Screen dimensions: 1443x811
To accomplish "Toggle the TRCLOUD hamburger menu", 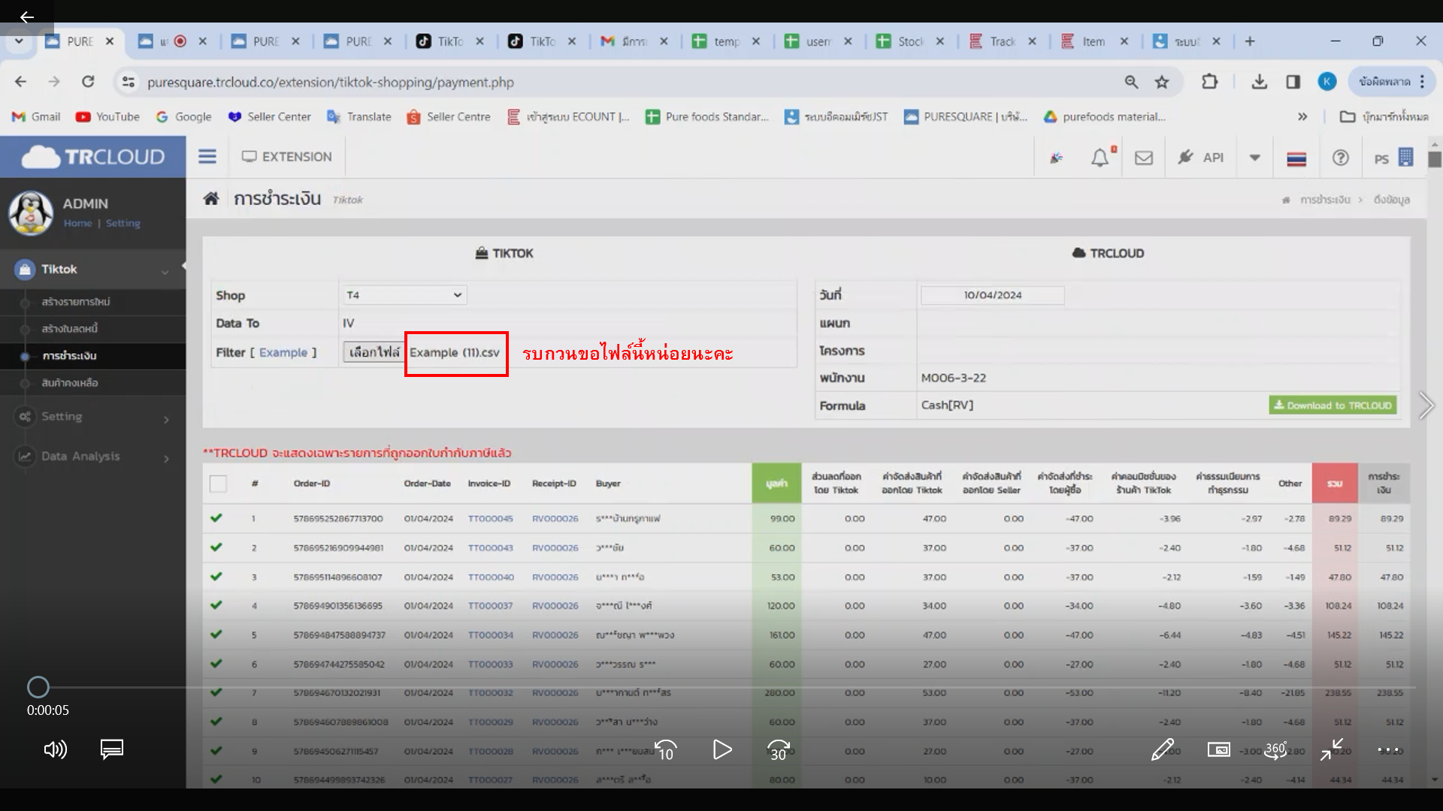I will [207, 156].
